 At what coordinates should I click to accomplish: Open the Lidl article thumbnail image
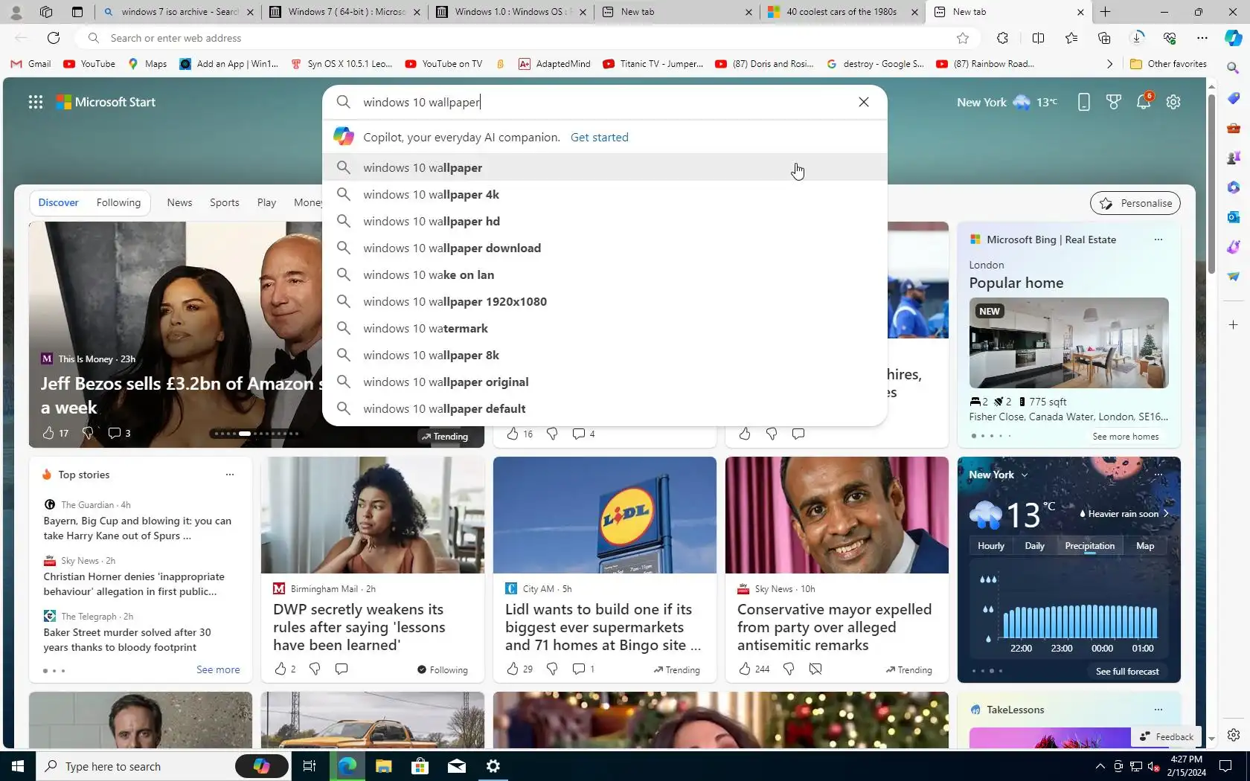click(x=604, y=515)
